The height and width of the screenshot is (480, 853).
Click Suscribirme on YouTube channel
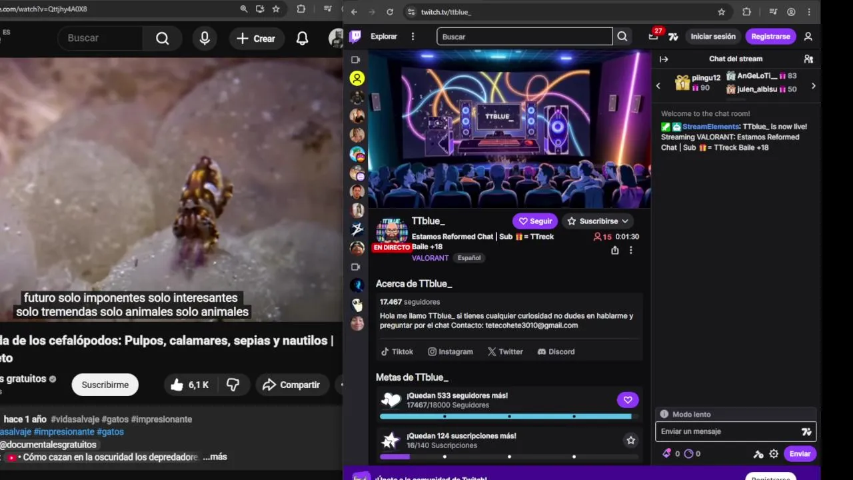pyautogui.click(x=105, y=385)
